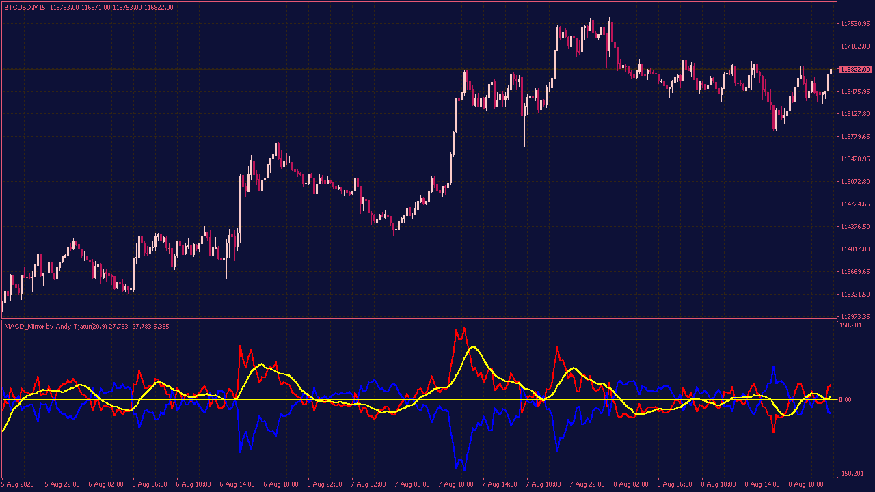Click the 6 Aug 14:00 time label

(237, 484)
